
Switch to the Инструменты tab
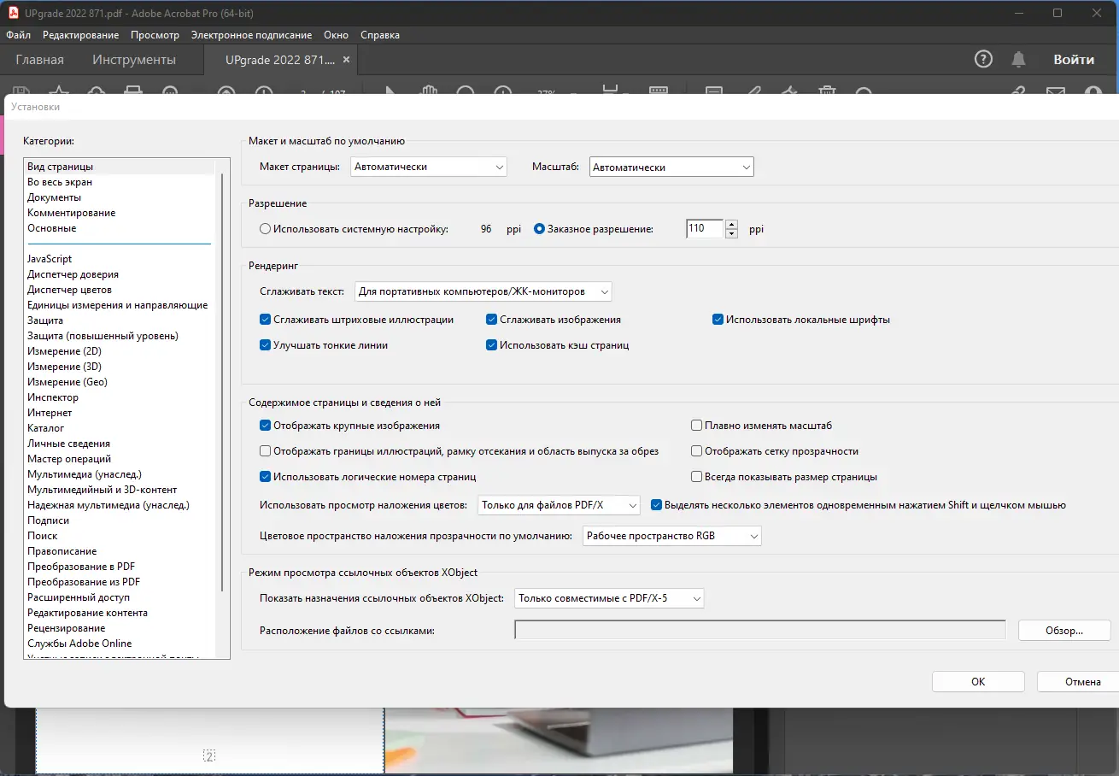pos(134,60)
